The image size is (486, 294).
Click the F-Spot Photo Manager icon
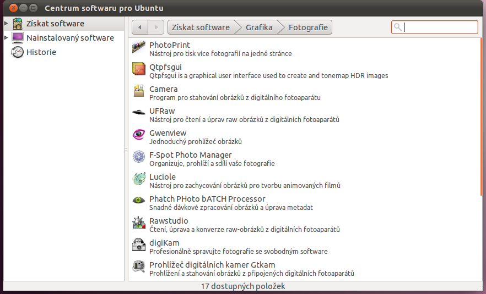pyautogui.click(x=138, y=157)
